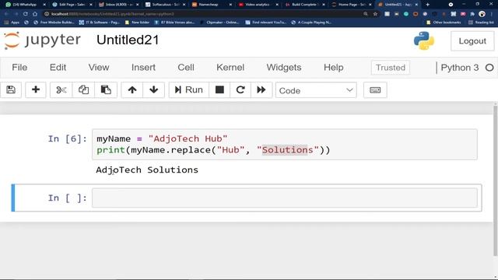
Task: Switch to the Video analytics tab
Action: coord(258,5)
